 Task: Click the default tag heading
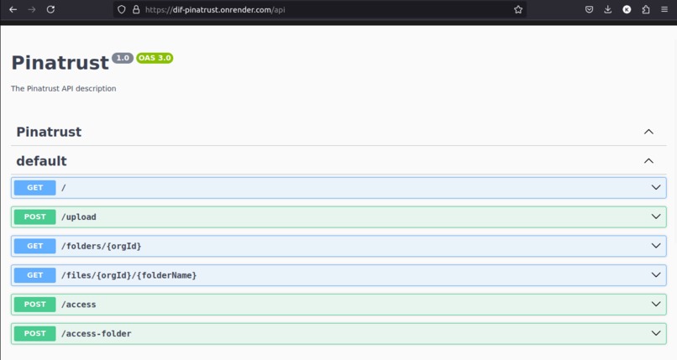tap(41, 161)
